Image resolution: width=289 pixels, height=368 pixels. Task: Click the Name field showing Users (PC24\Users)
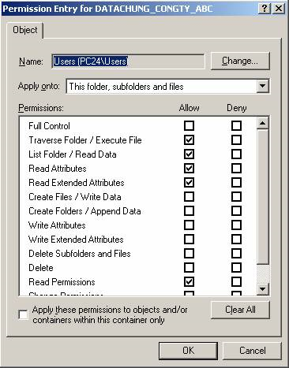(128, 61)
